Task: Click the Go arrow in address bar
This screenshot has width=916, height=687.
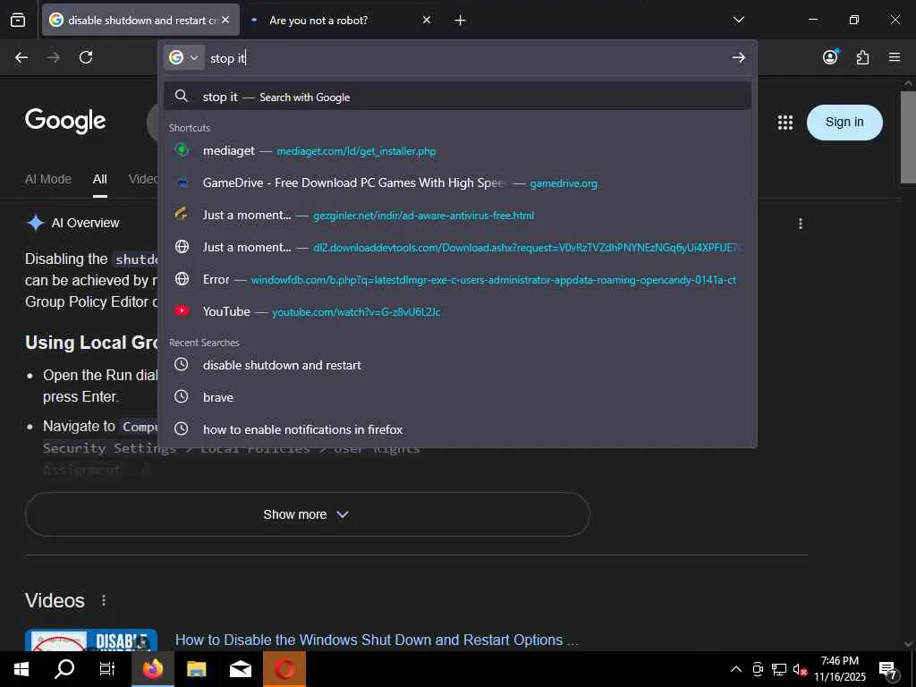Action: pos(738,57)
